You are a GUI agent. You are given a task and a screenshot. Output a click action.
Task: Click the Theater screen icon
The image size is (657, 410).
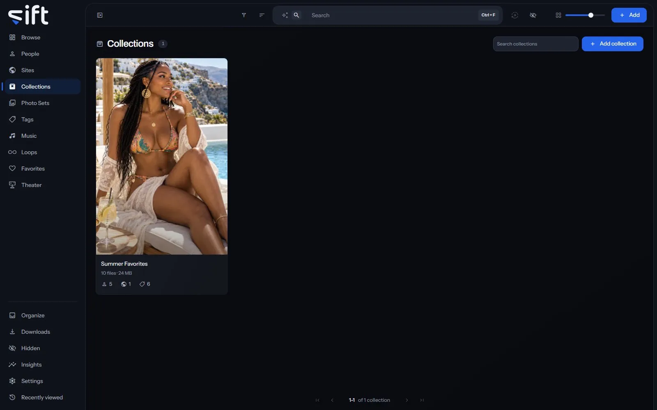[x=12, y=185]
